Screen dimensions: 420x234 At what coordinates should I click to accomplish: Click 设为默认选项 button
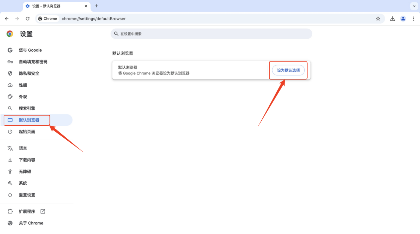tap(288, 70)
